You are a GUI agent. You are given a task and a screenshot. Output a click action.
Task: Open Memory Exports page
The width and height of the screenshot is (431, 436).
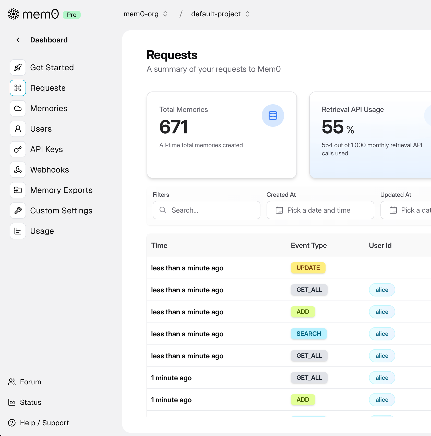[x=61, y=190]
